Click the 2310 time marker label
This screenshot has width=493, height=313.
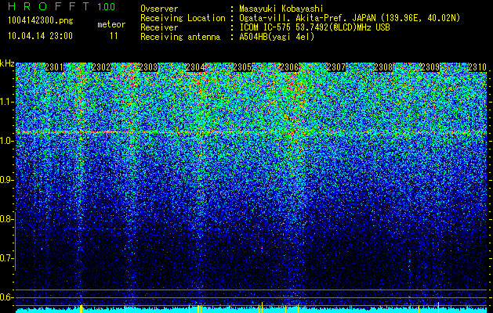click(x=477, y=67)
